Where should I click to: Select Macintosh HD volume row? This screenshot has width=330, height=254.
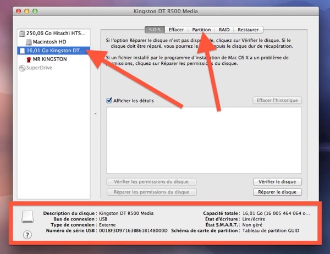pyautogui.click(x=54, y=42)
